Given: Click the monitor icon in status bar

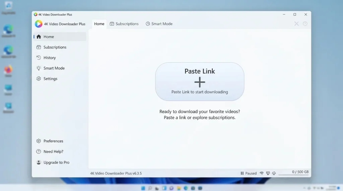Looking at the screenshot, I should [x=268, y=173].
